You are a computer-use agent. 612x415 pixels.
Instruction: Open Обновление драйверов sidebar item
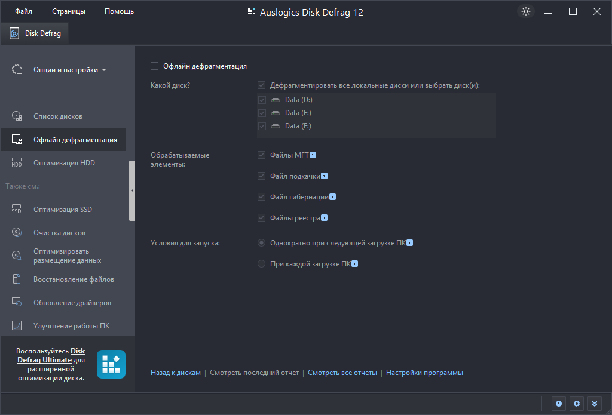coord(63,303)
